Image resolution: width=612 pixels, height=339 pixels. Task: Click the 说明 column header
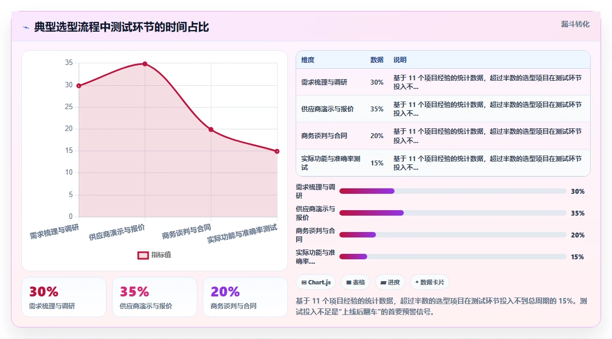tap(399, 60)
